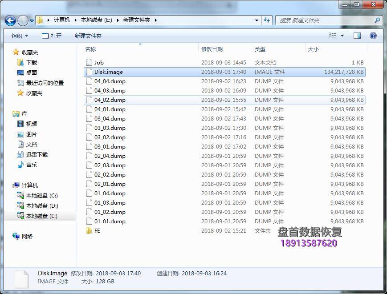Click the 计算机 breadcrumb
The width and height of the screenshot is (387, 294).
click(x=62, y=20)
